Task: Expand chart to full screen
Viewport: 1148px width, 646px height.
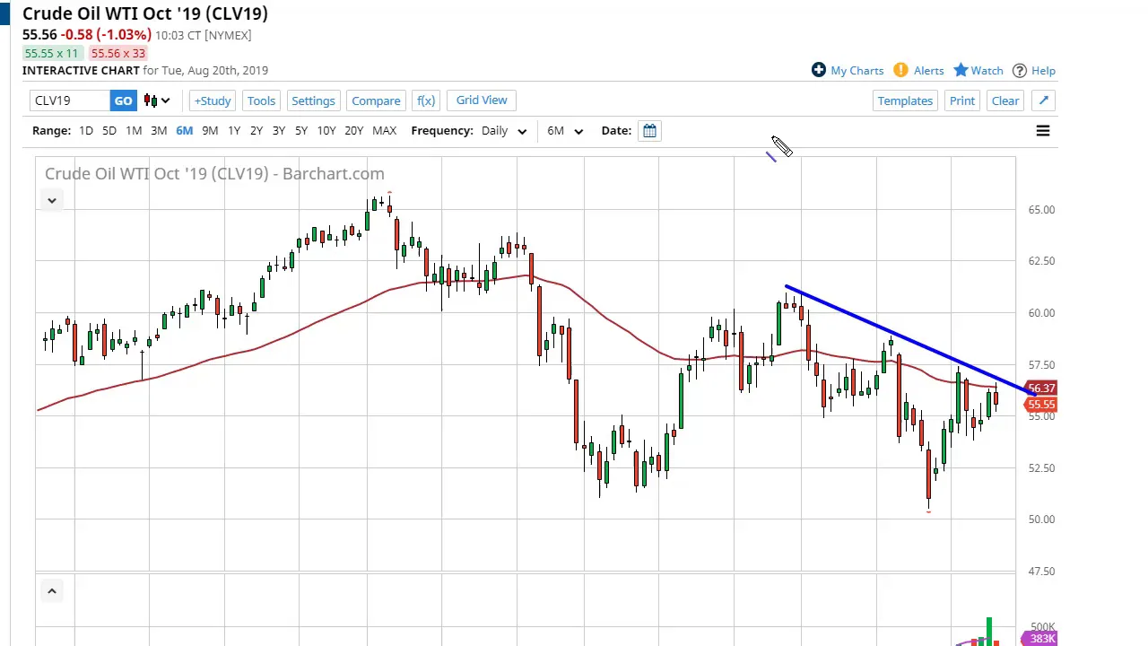Action: pyautogui.click(x=1044, y=100)
